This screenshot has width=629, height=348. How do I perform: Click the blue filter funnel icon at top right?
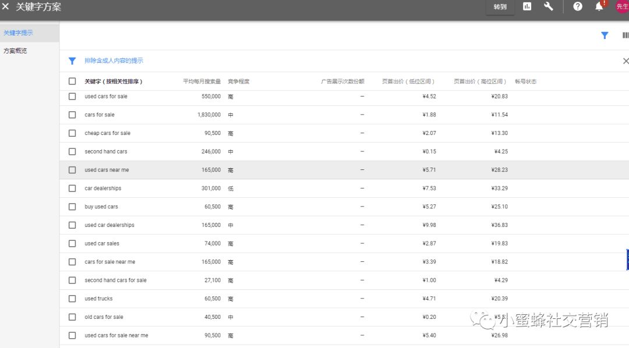[x=605, y=35]
